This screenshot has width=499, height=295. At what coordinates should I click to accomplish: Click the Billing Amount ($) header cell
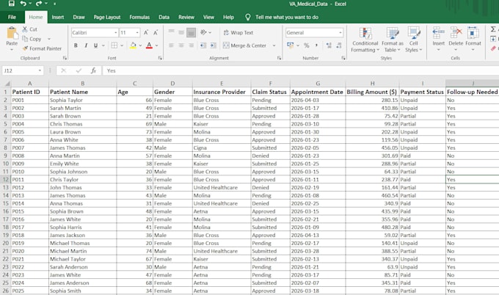372,92
